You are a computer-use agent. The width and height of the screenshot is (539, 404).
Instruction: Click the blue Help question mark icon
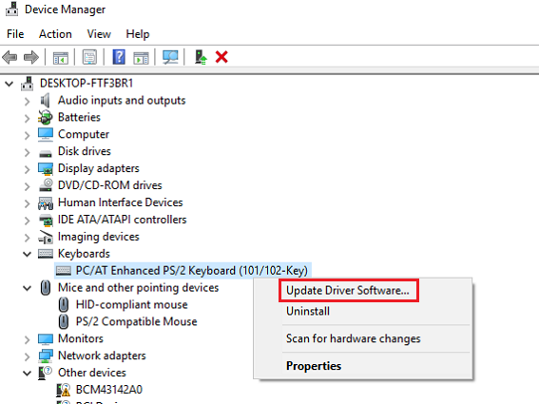click(119, 57)
